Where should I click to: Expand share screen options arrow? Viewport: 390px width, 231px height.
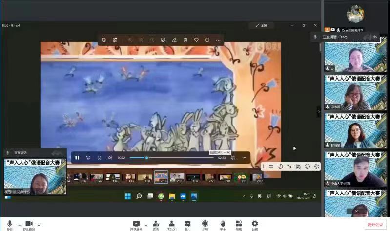(x=146, y=225)
